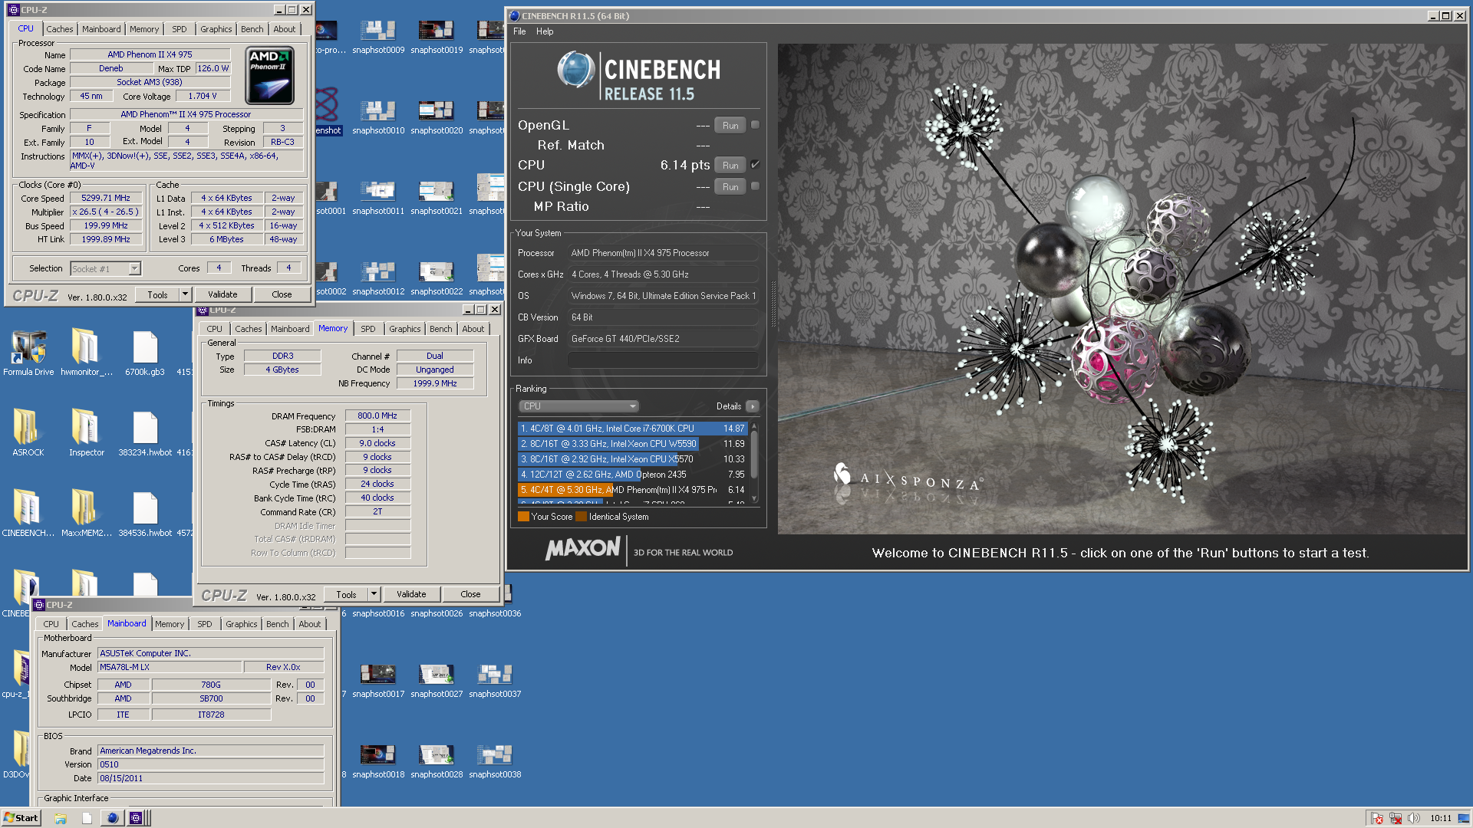
Task: Select ranking entry AMD Opteron 2435
Action: point(632,475)
